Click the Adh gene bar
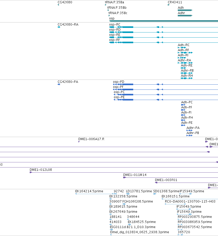Screen dimensions: 218x236 (x=185, y=10)
